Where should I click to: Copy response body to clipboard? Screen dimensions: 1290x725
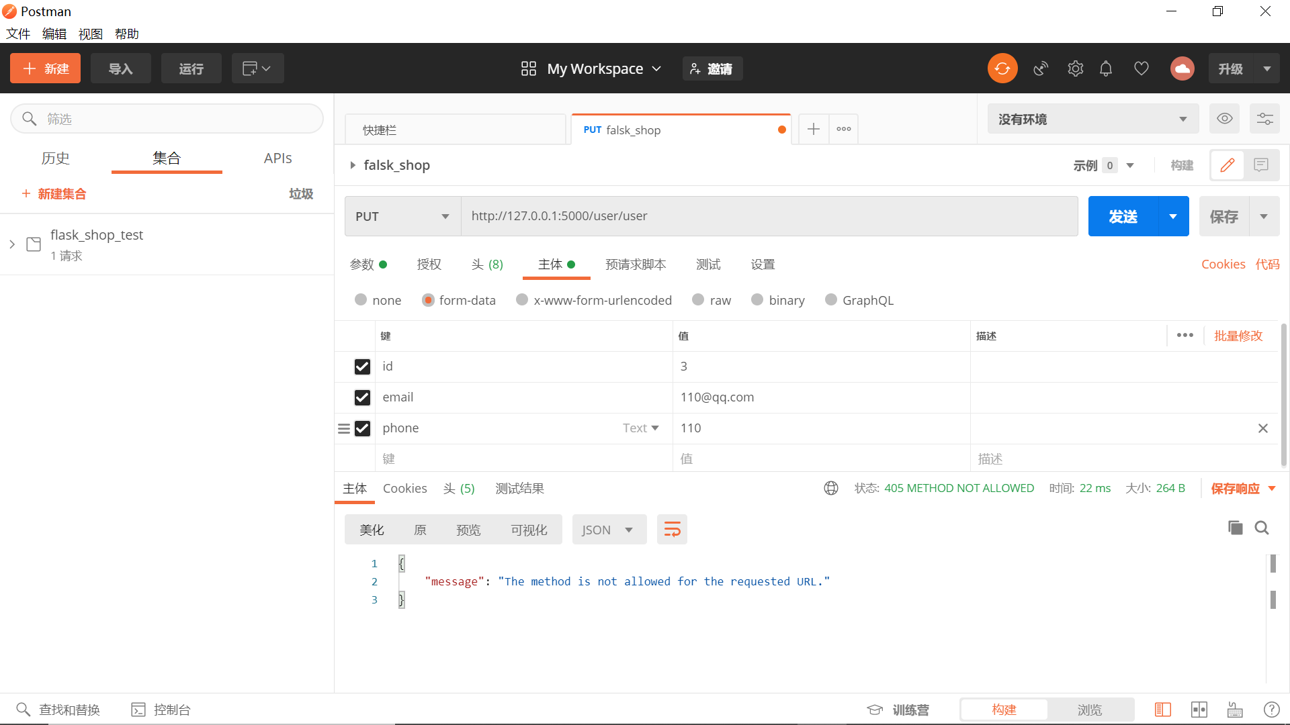coord(1235,528)
